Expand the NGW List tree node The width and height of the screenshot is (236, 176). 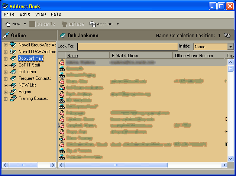tap(6, 85)
